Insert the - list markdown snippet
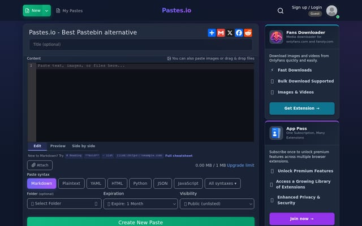This screenshot has width=362, height=226. click(x=107, y=156)
